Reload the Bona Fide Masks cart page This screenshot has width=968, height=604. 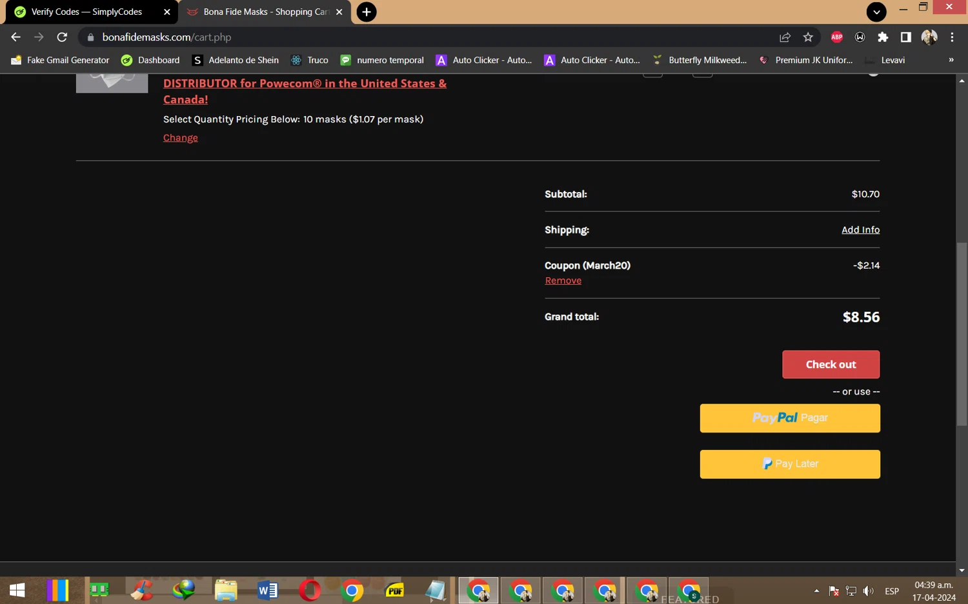(62, 37)
